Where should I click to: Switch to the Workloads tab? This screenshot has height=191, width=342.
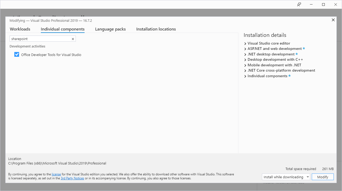20,29
